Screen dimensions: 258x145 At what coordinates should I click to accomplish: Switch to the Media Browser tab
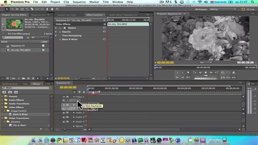(x=10, y=84)
